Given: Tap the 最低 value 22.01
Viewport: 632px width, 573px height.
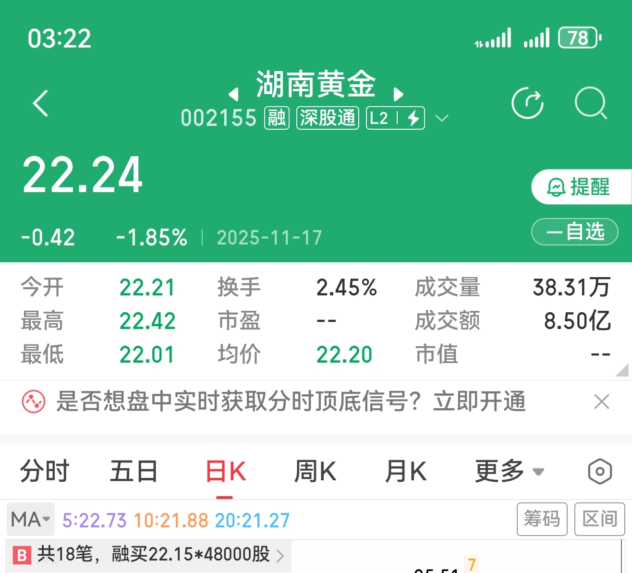Looking at the screenshot, I should [x=147, y=355].
